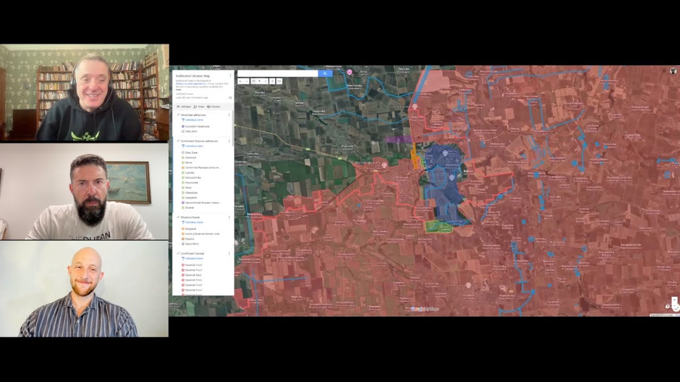680x382 pixels.
Task: Open Individual styles under Confirmed Russian advances
Action: tap(194, 146)
